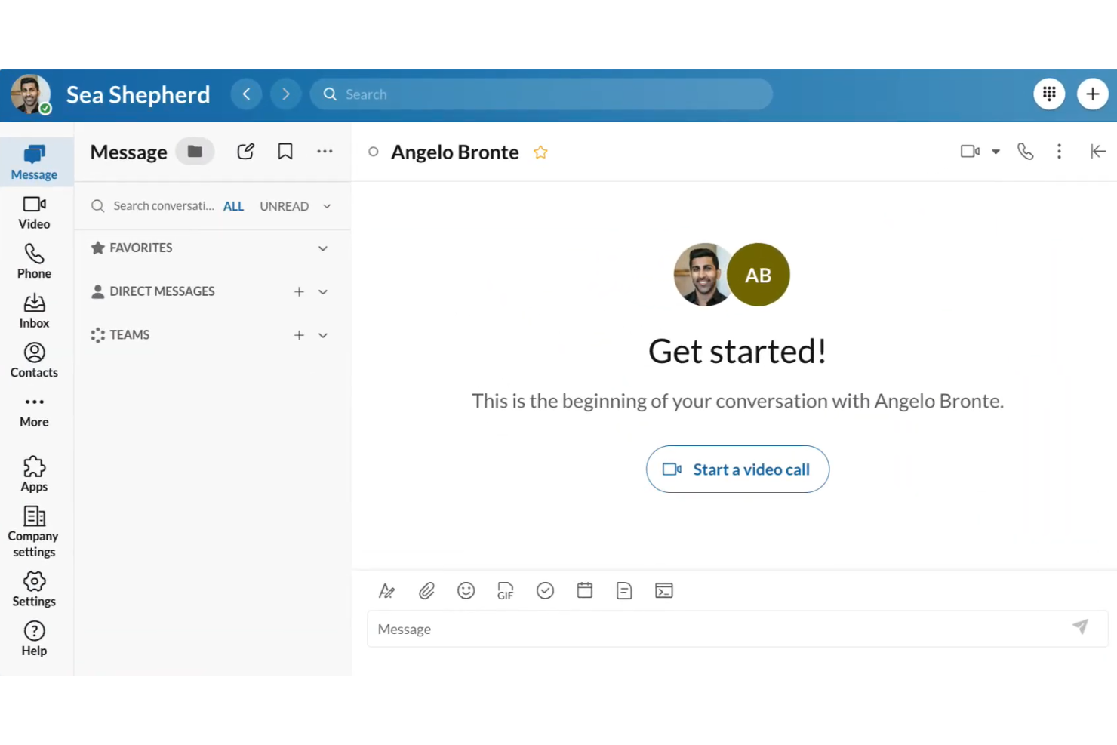Collapse the right panel arrow icon
Image resolution: width=1117 pixels, height=745 pixels.
pyautogui.click(x=1098, y=152)
